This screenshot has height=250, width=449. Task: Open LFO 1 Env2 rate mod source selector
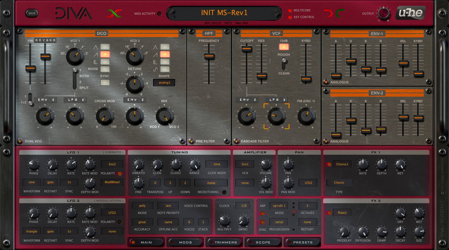(x=112, y=164)
